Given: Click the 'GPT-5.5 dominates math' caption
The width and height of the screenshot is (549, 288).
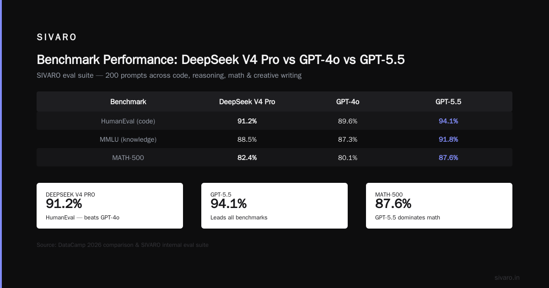Looking at the screenshot, I should click(408, 218).
